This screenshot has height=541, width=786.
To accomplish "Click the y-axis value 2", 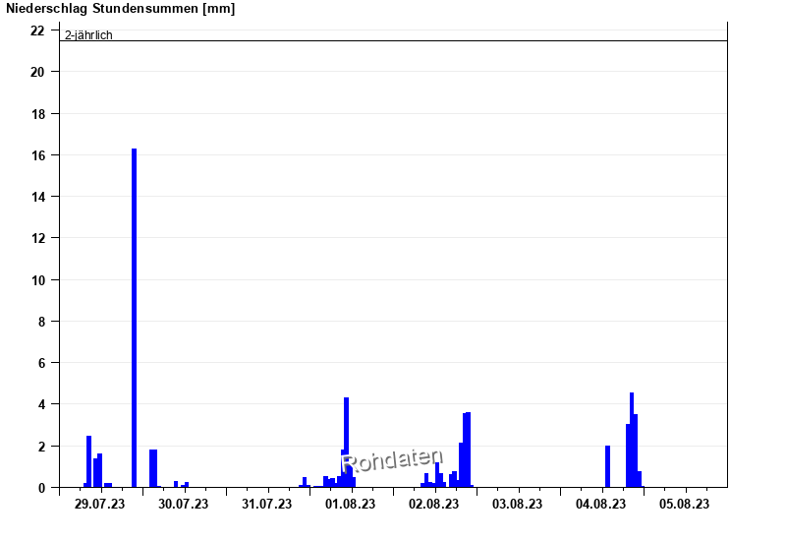I will [x=41, y=447].
